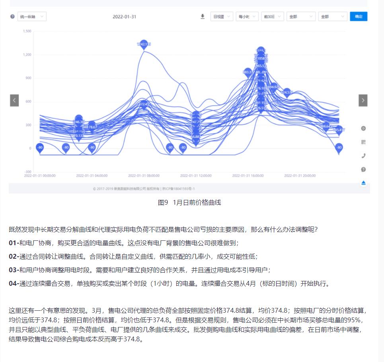
Task: Open the 每小时 interval dropdown
Action: click(x=247, y=17)
